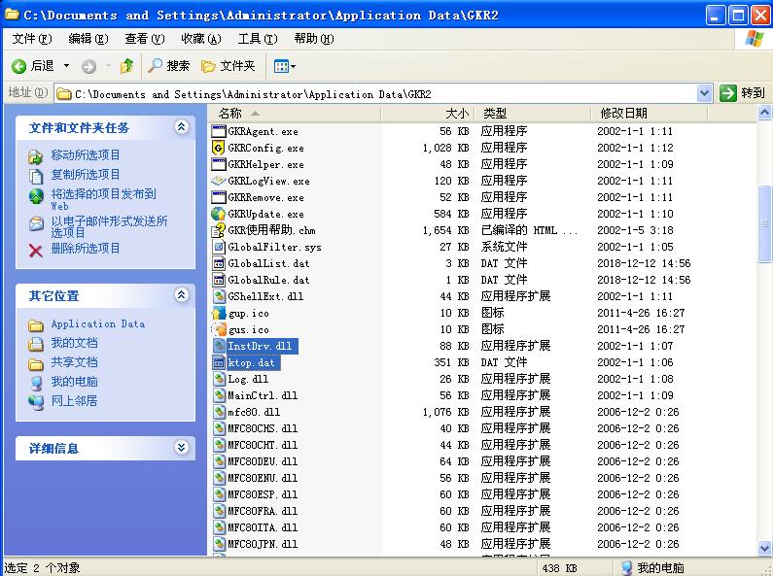Click the 后退 back button
This screenshot has width=773, height=576.
[x=32, y=66]
